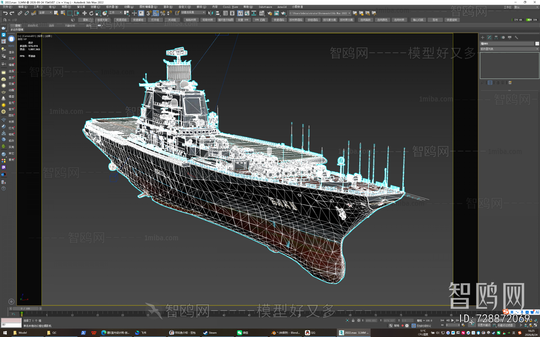The image size is (540, 337).
Task: Toggle Isolate Selection icon in status bar
Action: tap(347, 320)
